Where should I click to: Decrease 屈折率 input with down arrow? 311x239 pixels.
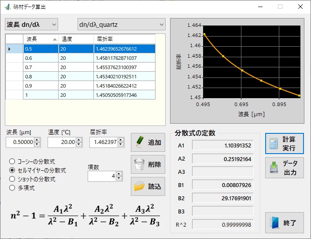click(121, 144)
